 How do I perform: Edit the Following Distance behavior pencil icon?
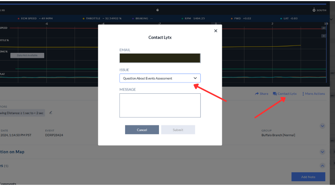pos(51,113)
